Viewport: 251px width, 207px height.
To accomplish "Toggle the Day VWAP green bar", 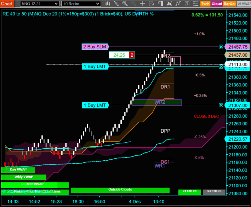I will [x=18, y=170].
